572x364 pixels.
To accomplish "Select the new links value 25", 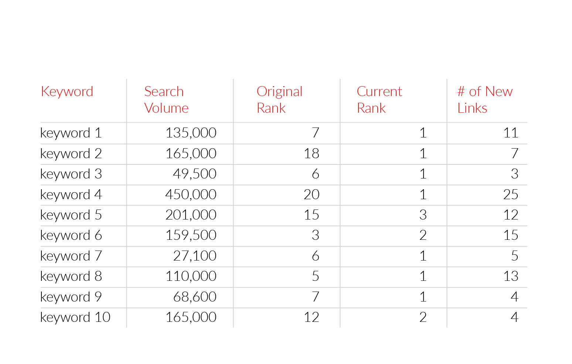I will [511, 194].
